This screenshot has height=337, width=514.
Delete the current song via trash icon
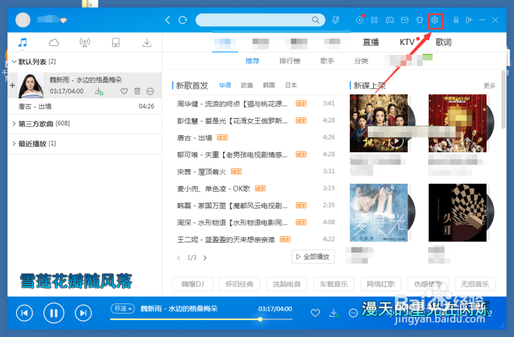point(137,91)
